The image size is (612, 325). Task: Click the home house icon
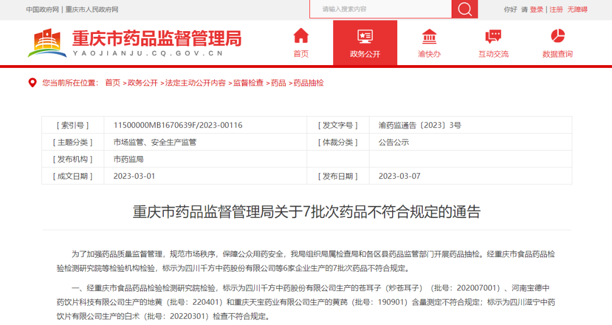(x=301, y=36)
